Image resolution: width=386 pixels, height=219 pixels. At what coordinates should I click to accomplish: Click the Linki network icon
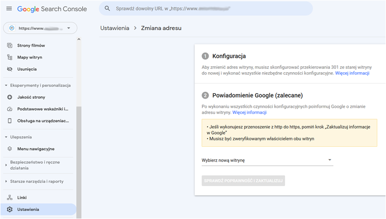[10, 197]
